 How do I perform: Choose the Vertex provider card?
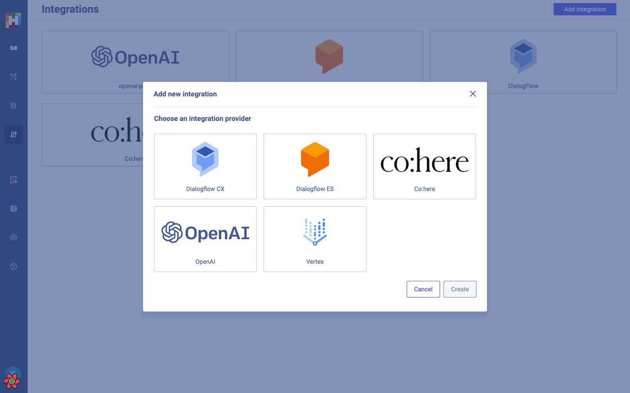tap(315, 239)
